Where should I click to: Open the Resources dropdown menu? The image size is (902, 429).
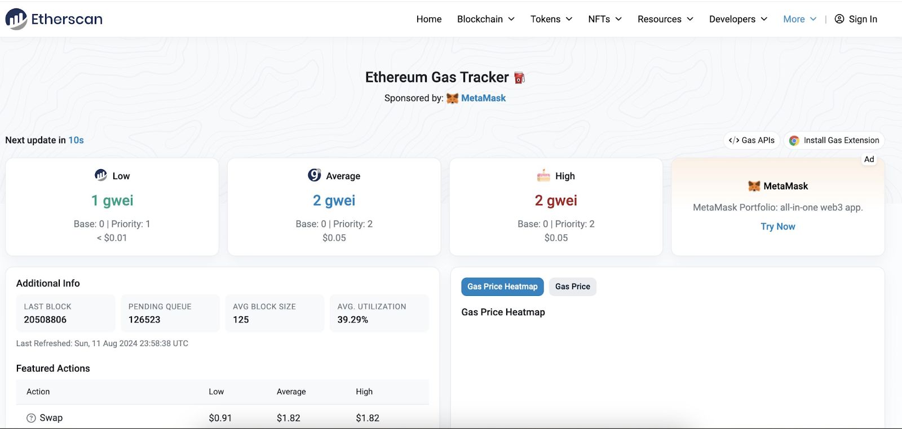(x=665, y=19)
